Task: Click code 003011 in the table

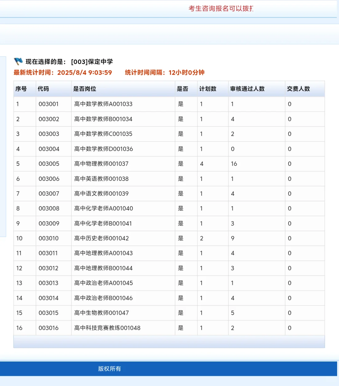Action: (48, 253)
